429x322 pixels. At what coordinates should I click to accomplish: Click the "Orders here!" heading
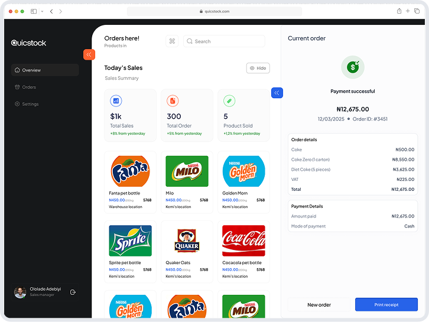click(122, 38)
